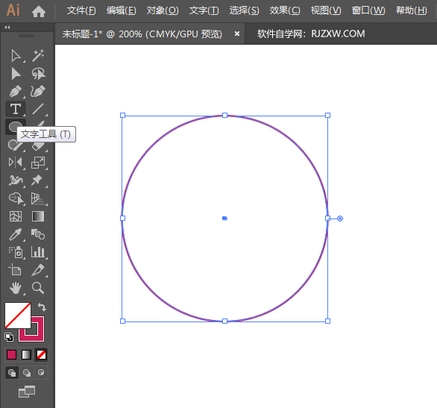
Task: Click the Home button
Action: tap(39, 11)
